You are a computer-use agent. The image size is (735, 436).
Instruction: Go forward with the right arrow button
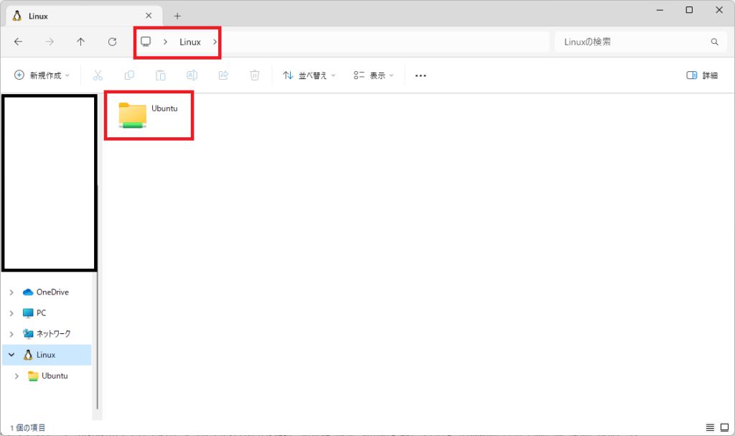pyautogui.click(x=50, y=42)
